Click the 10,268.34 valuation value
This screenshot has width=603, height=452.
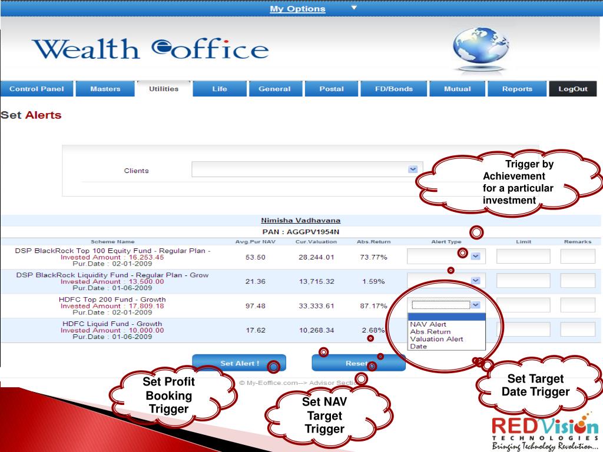point(316,330)
